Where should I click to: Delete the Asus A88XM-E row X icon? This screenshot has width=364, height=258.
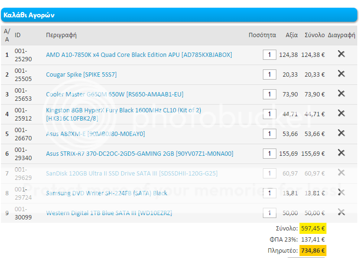tap(341, 133)
